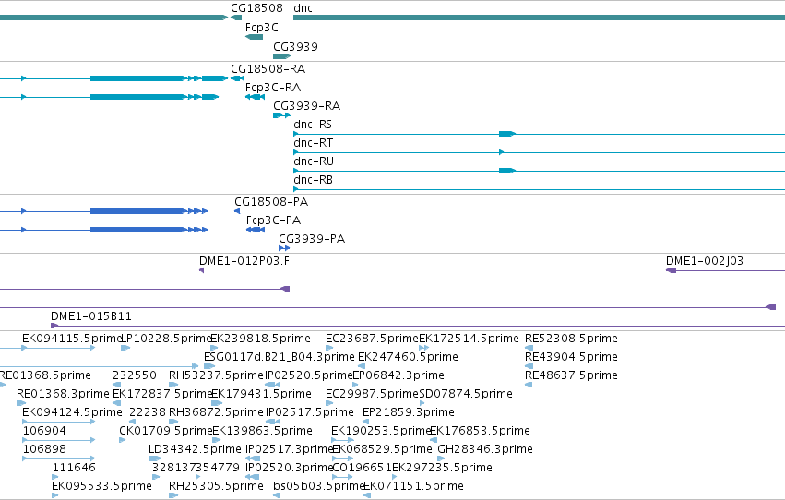Select the CG3939 gene label
Image resolution: width=785 pixels, height=500 pixels.
(x=295, y=46)
